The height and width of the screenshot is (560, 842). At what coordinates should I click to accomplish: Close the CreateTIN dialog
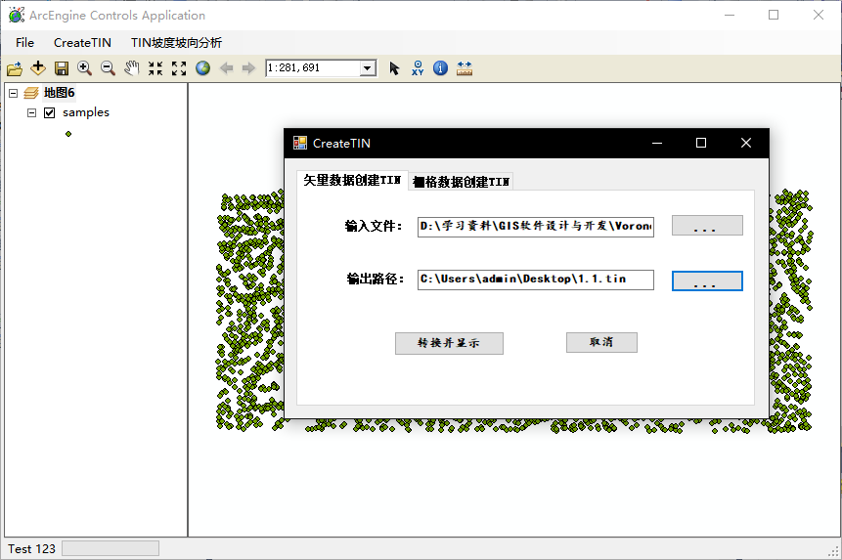tap(745, 143)
